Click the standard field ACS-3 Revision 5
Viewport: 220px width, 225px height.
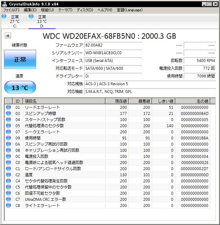150,84
